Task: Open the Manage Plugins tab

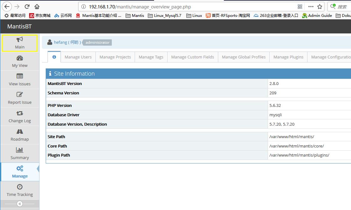Action: 288,57
